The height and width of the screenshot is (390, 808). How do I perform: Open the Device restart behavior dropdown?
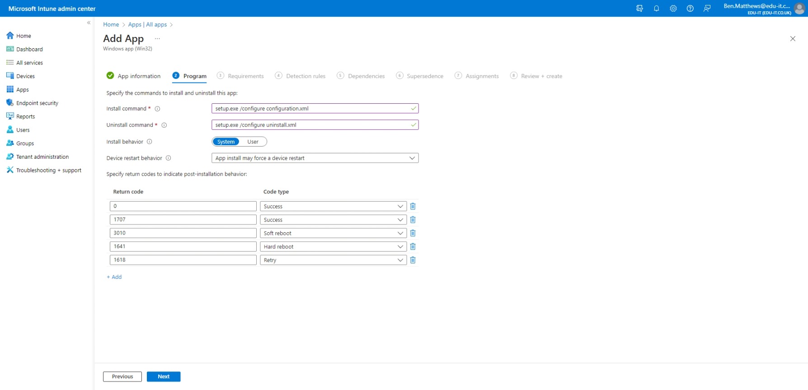[x=315, y=158]
